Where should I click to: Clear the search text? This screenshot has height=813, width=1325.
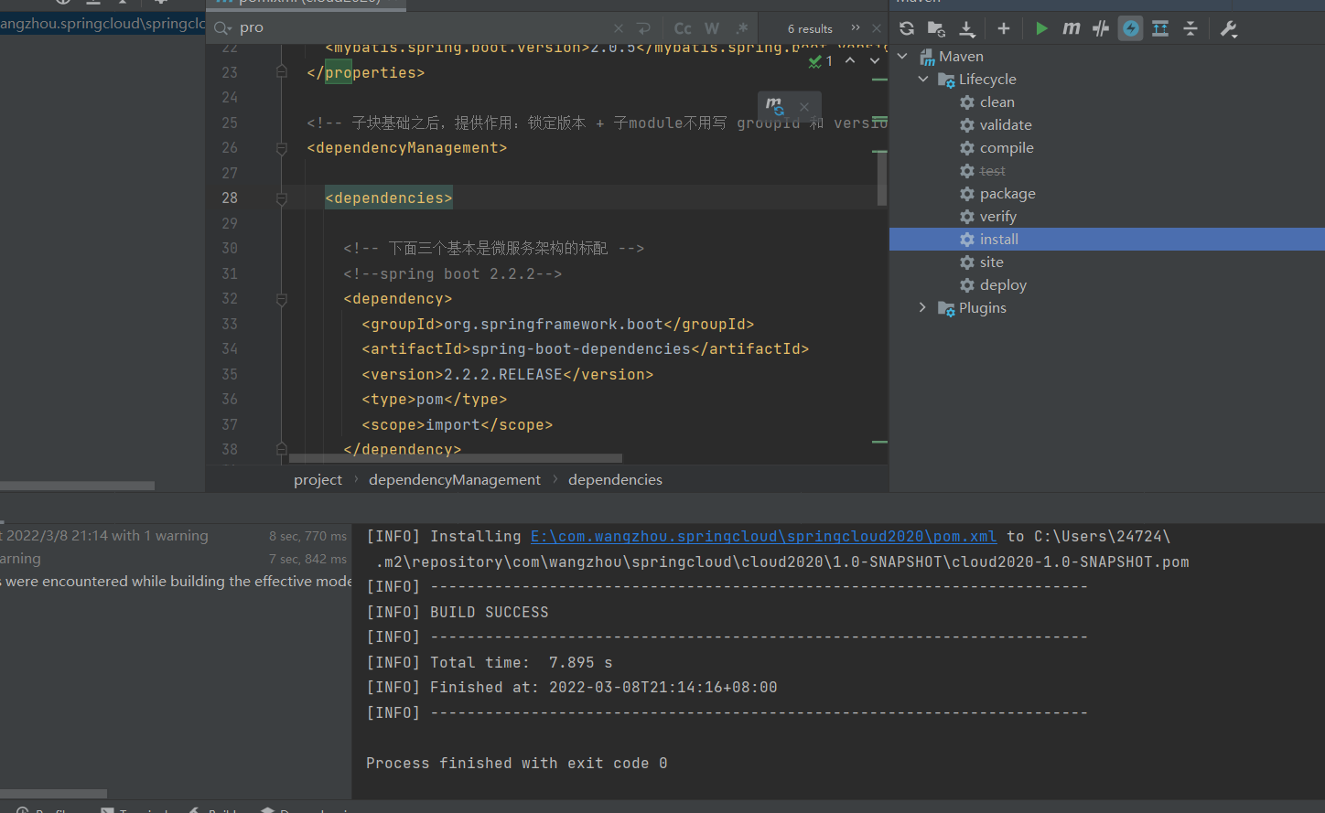tap(619, 28)
